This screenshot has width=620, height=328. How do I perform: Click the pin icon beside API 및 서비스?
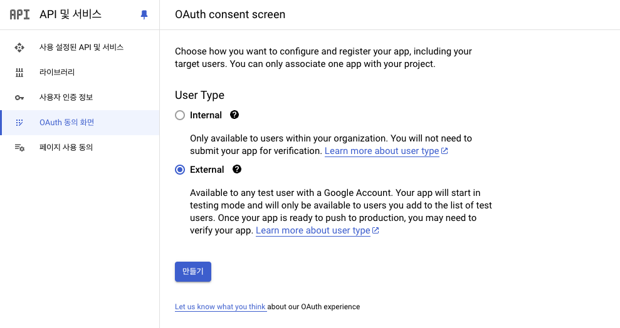coord(144,14)
